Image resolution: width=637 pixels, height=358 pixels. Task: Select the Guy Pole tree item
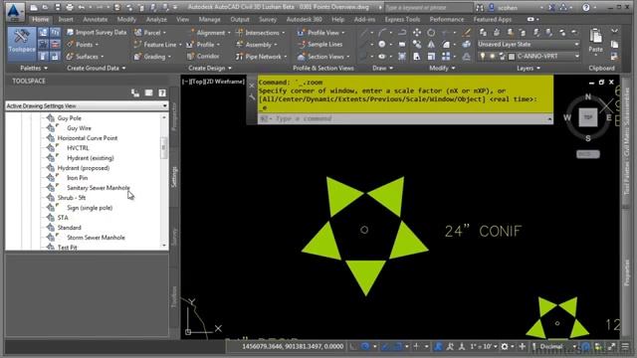[69, 118]
